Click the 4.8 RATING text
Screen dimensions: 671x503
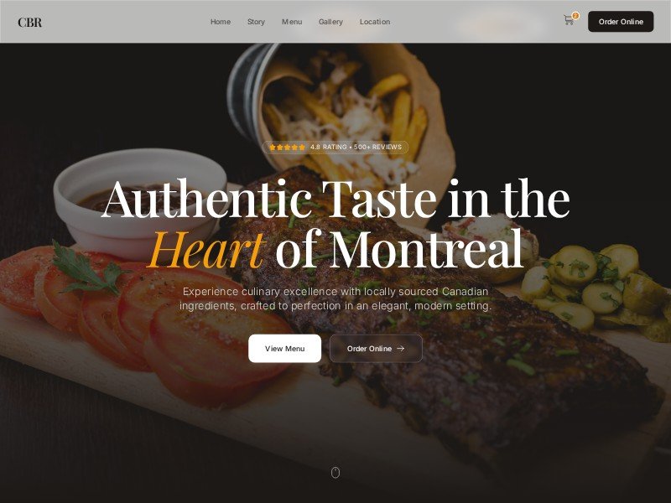point(328,148)
